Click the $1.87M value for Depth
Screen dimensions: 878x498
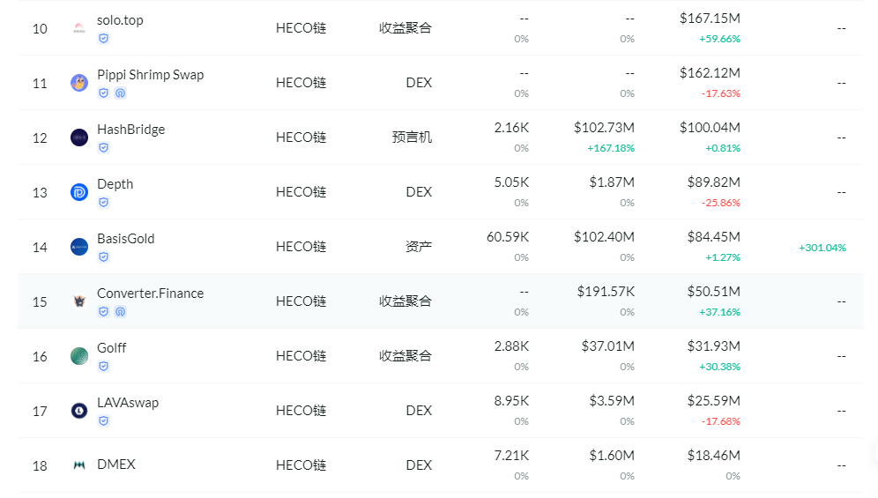click(x=612, y=182)
